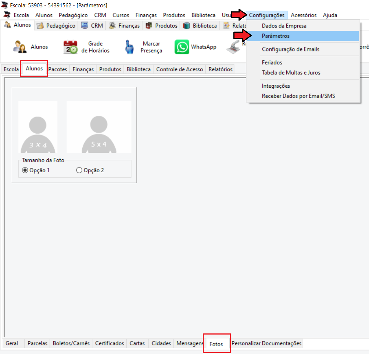Open the CRM menu in menu bar

100,15
